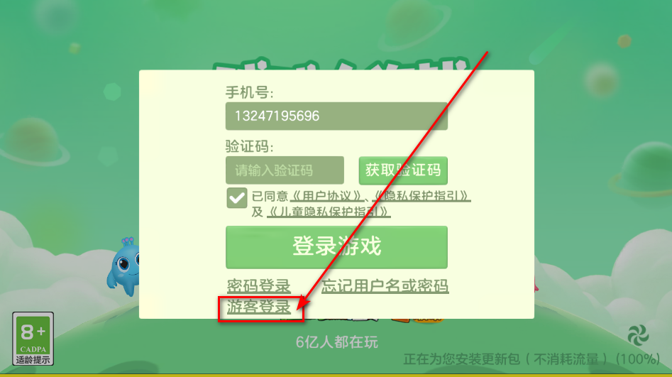
Task: Click the 验证码 label
Action: coord(250,146)
